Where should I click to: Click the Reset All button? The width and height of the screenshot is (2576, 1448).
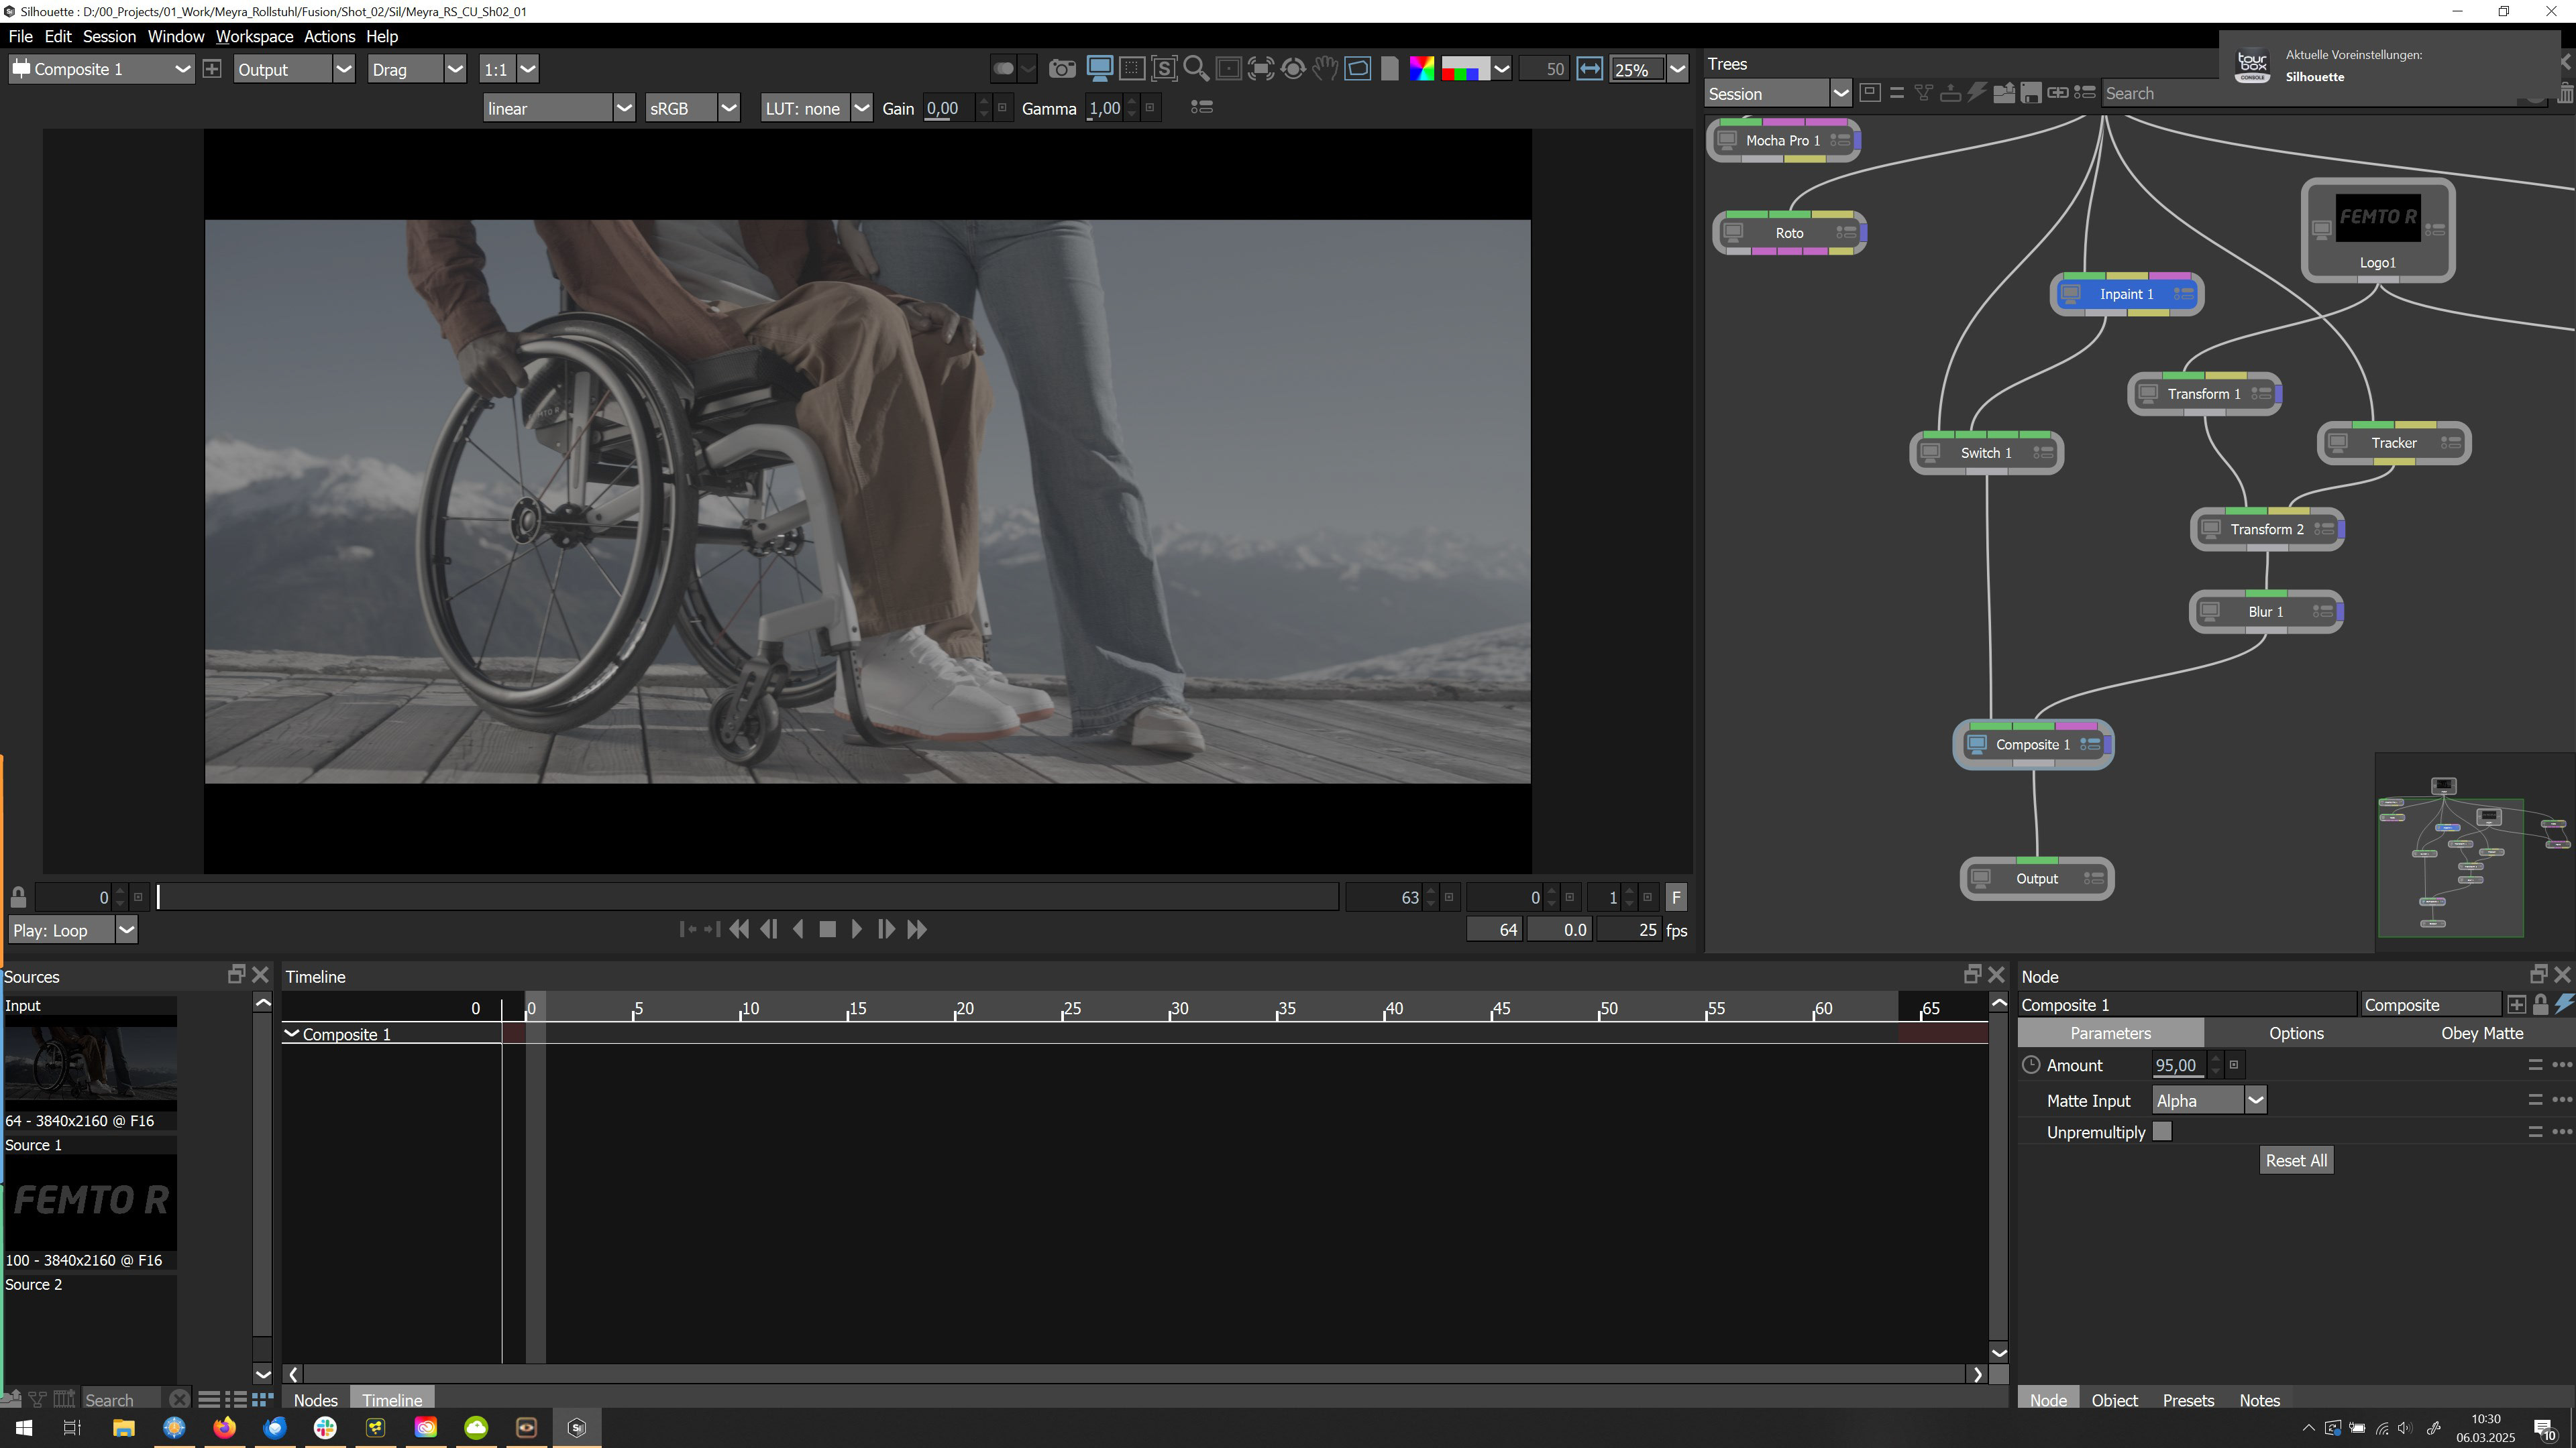[2295, 1160]
